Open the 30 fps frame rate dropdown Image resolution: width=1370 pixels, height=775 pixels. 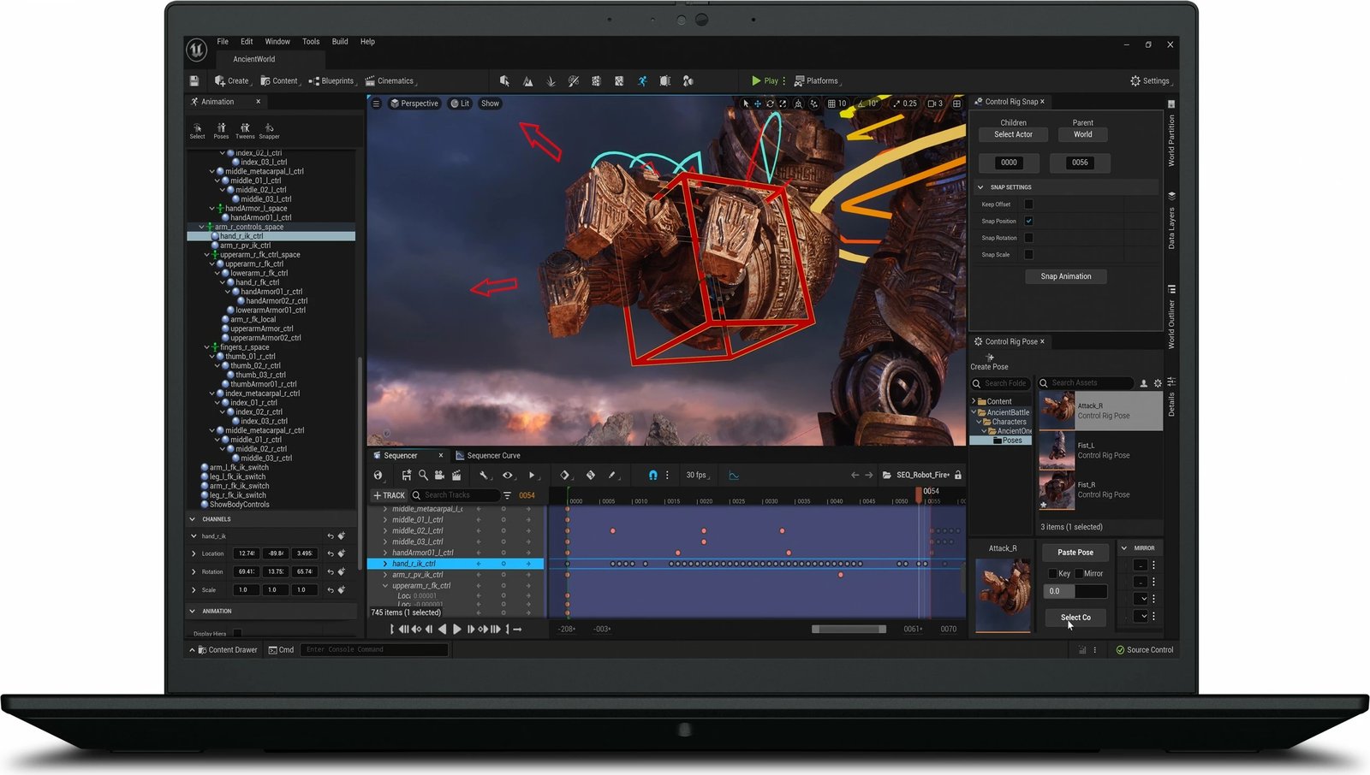[696, 475]
